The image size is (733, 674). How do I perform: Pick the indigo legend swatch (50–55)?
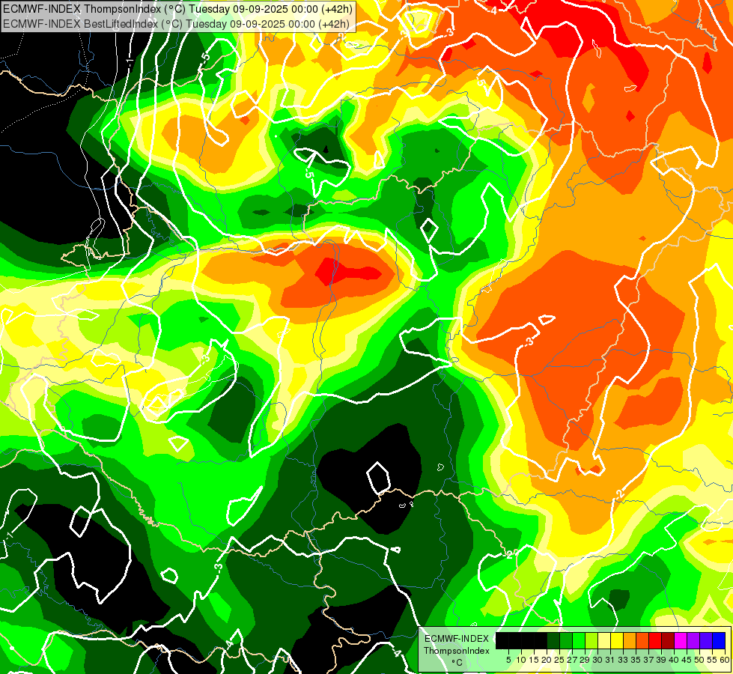pyautogui.click(x=705, y=640)
